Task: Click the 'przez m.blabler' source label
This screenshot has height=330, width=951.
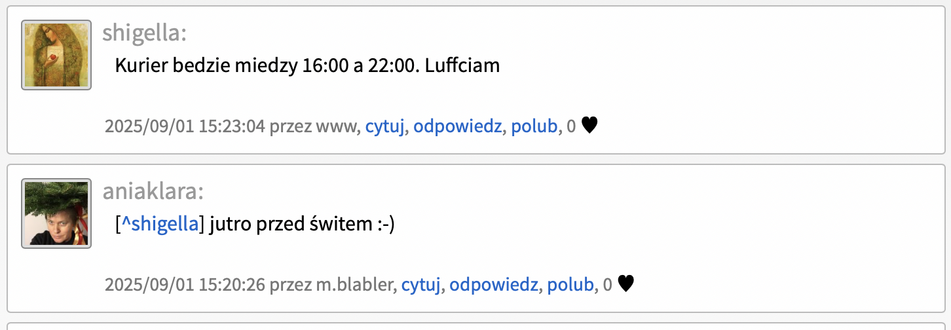Action: tap(333, 285)
